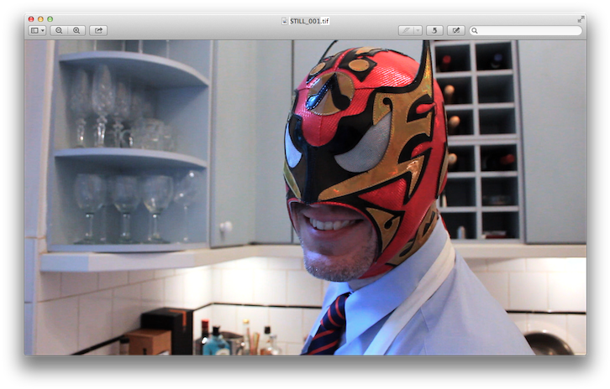The image size is (610, 389).
Task: Zoom out of the image
Action: coord(59,30)
